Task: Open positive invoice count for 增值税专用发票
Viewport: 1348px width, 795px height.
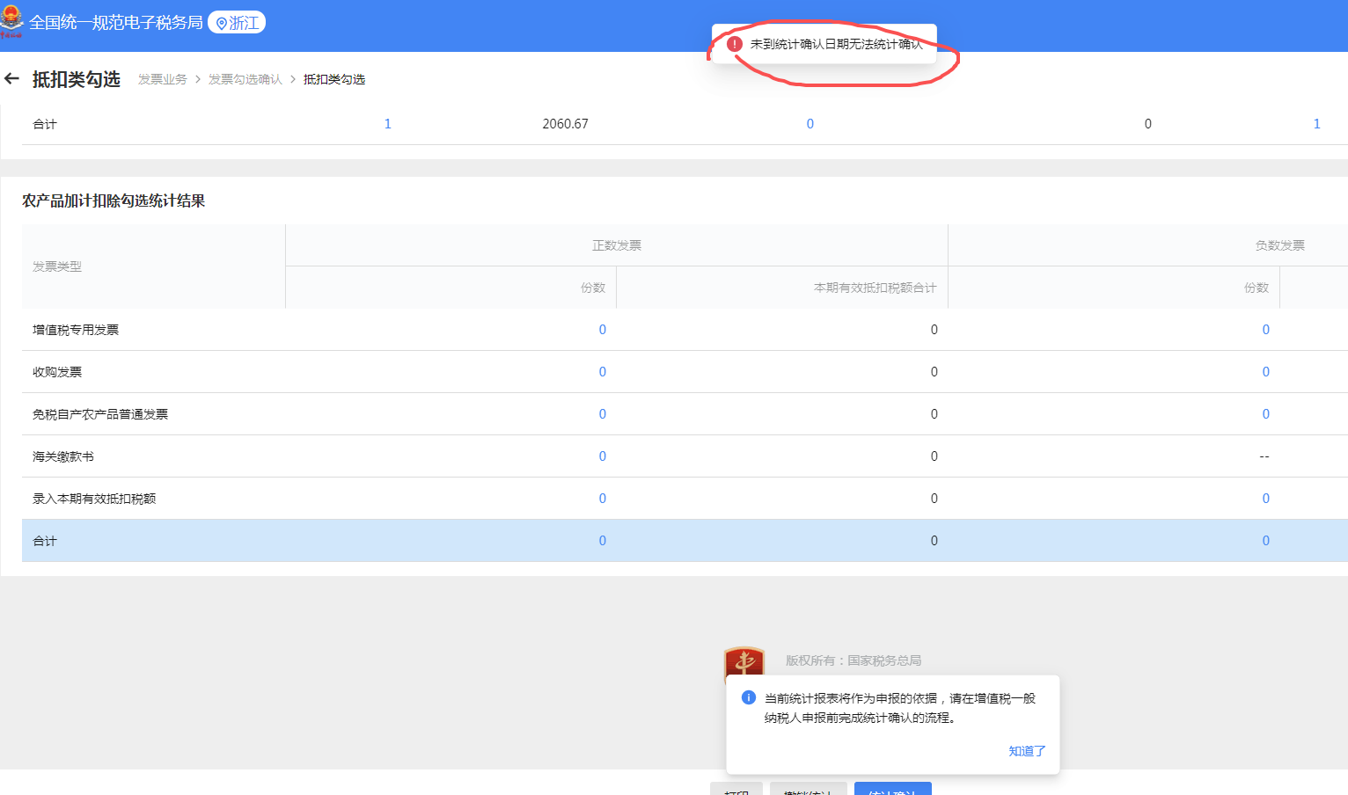Action: click(x=603, y=330)
